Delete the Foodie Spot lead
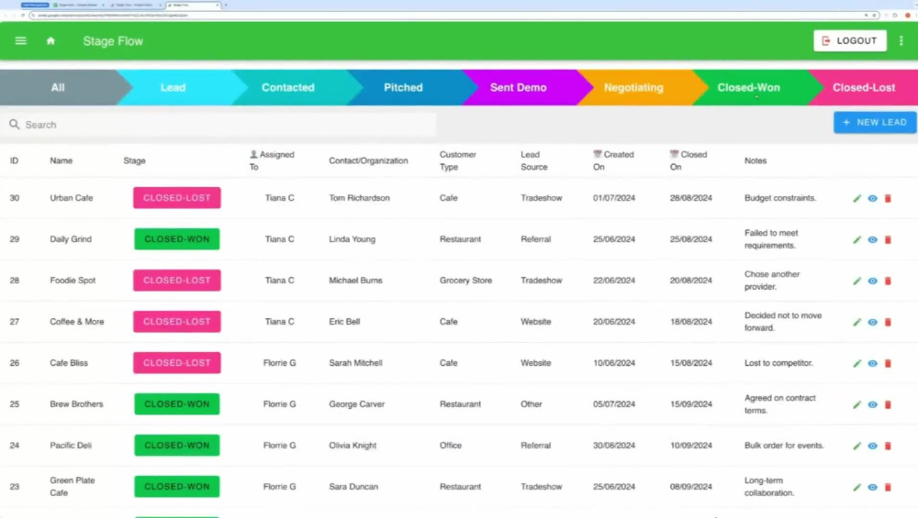This screenshot has height=518, width=918. tap(888, 281)
